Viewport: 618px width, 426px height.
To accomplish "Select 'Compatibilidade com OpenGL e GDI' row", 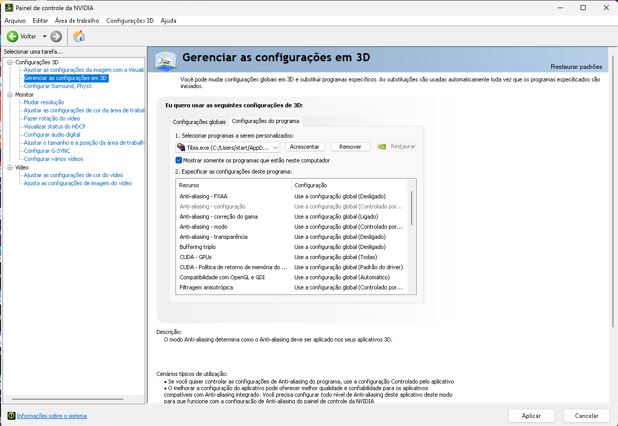I will click(292, 277).
